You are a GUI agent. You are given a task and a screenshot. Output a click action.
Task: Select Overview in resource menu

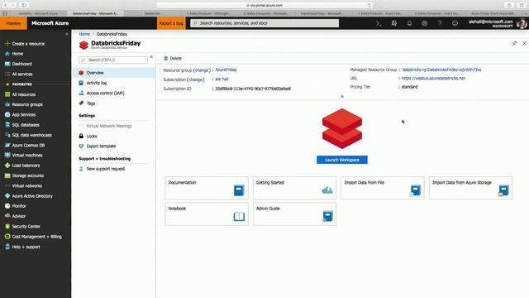point(113,73)
